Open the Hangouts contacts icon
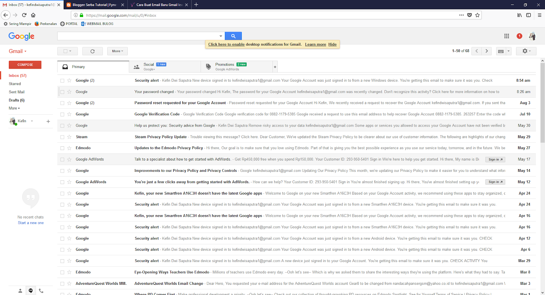The image size is (545, 295). [x=20, y=291]
